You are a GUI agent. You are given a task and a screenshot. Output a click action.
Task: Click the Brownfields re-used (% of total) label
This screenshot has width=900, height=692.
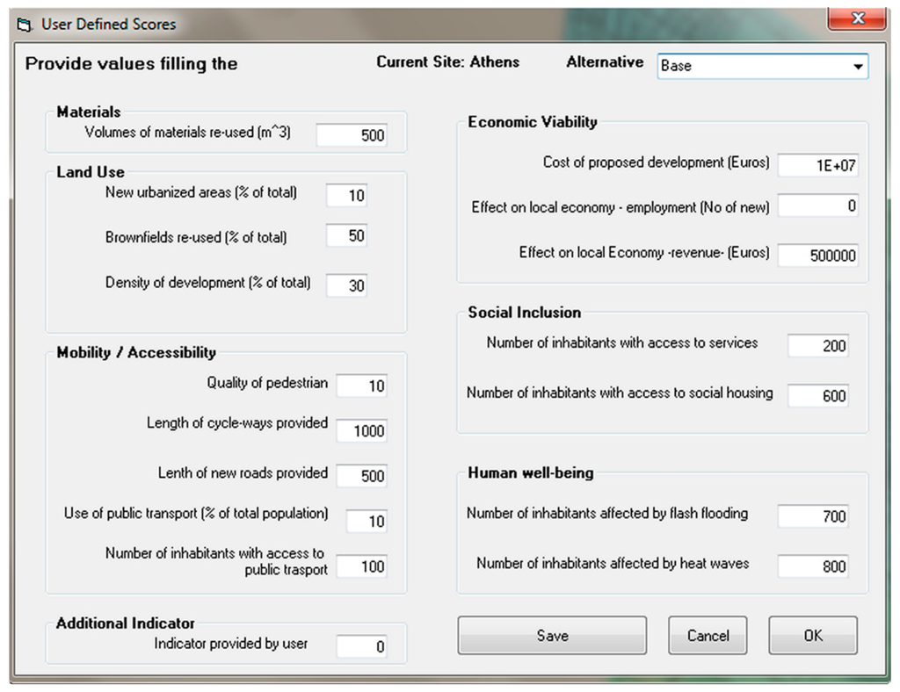click(196, 237)
